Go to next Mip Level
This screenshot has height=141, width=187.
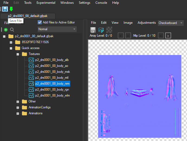(x=168, y=36)
